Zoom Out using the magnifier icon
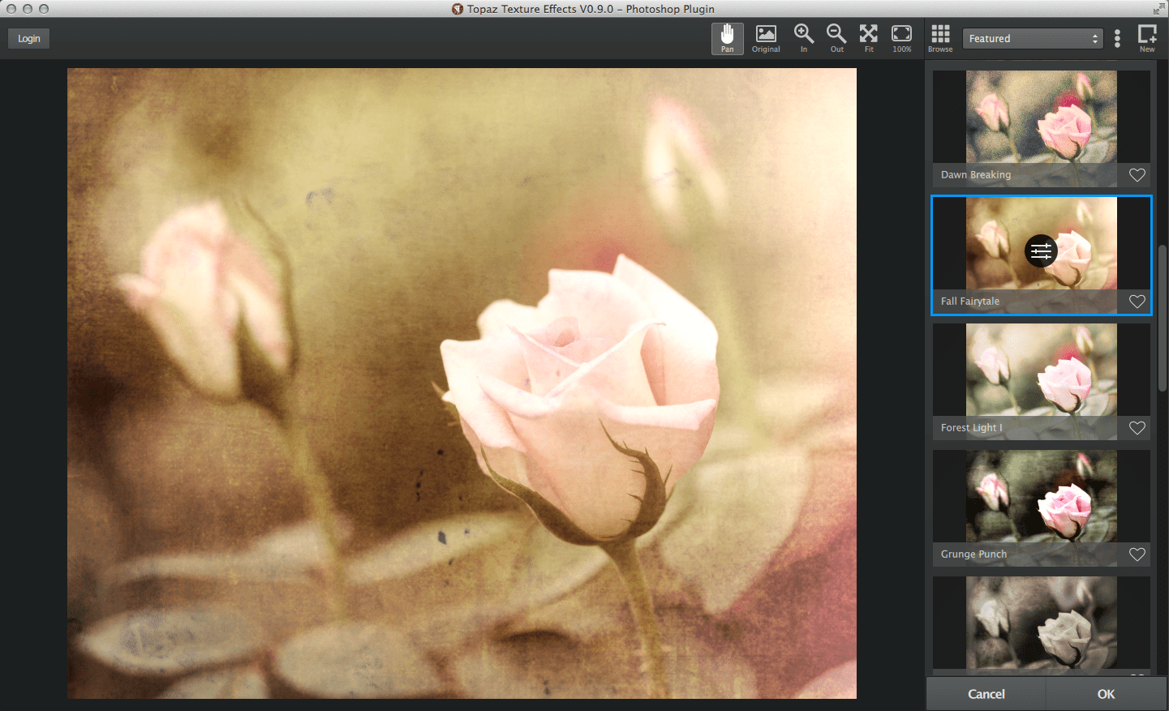Image resolution: width=1169 pixels, height=711 pixels. pos(836,38)
